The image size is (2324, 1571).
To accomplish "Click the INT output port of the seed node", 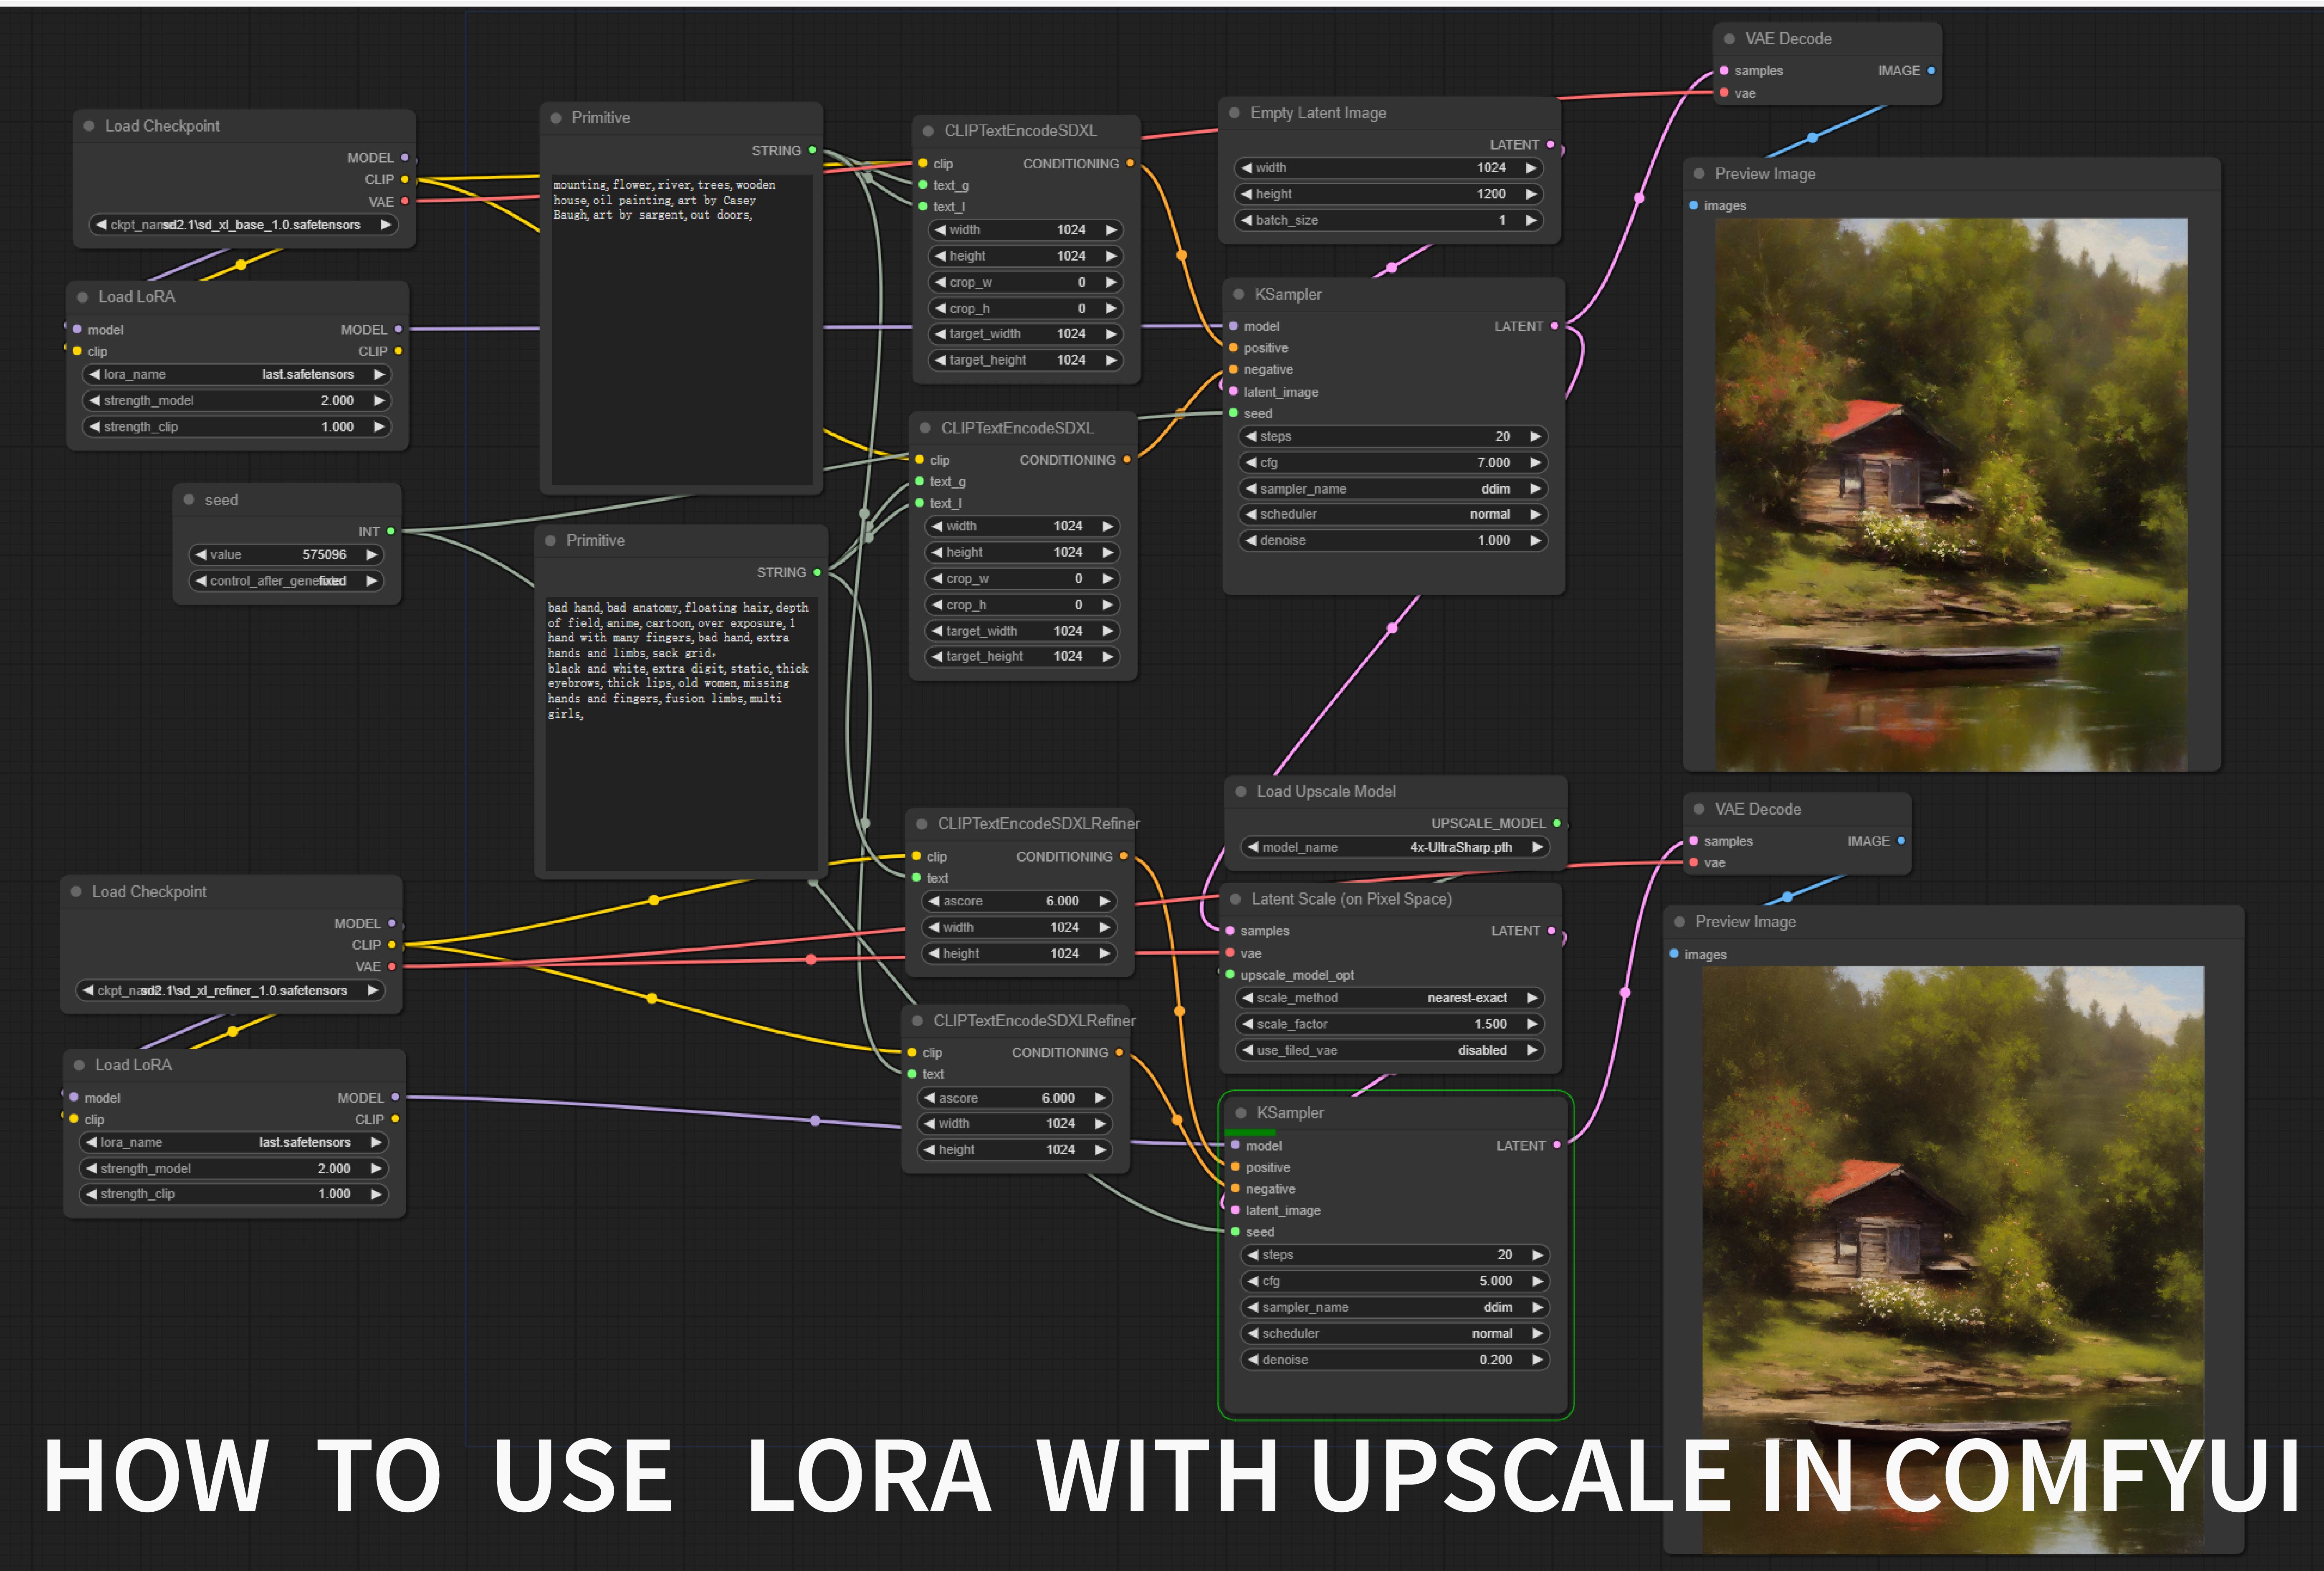I will click(391, 531).
